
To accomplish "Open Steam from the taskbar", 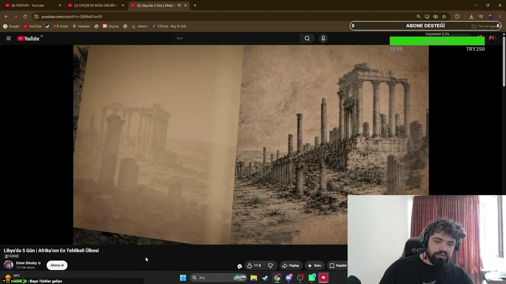I will [265, 278].
